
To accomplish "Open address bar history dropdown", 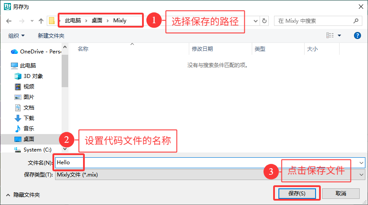I will point(256,21).
